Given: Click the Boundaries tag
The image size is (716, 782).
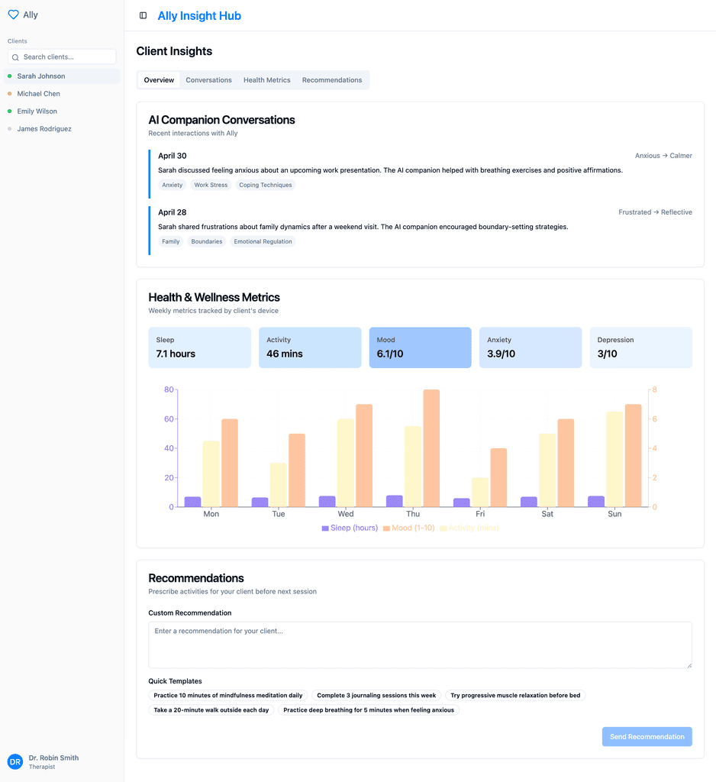Looking at the screenshot, I should click(x=206, y=241).
